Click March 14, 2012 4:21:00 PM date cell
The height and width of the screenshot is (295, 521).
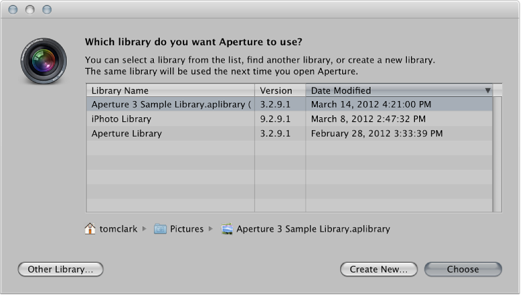pos(371,104)
